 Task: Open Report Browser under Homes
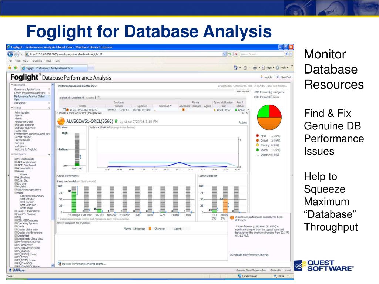(x=23, y=137)
